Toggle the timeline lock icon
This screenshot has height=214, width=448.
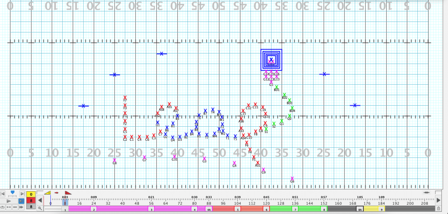[x=438, y=208]
